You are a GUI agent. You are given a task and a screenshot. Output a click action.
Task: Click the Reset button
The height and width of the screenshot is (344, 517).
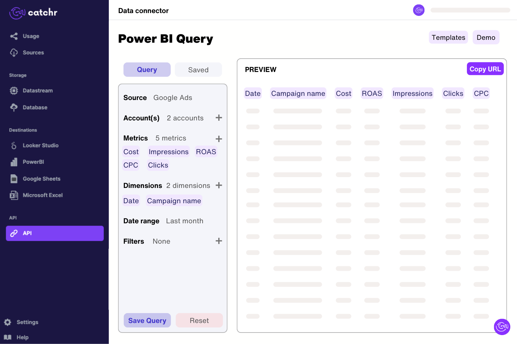click(x=199, y=320)
